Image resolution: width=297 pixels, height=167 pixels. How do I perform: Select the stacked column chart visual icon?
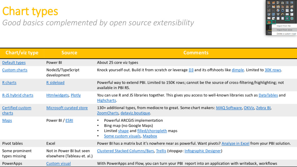click(x=274, y=3)
